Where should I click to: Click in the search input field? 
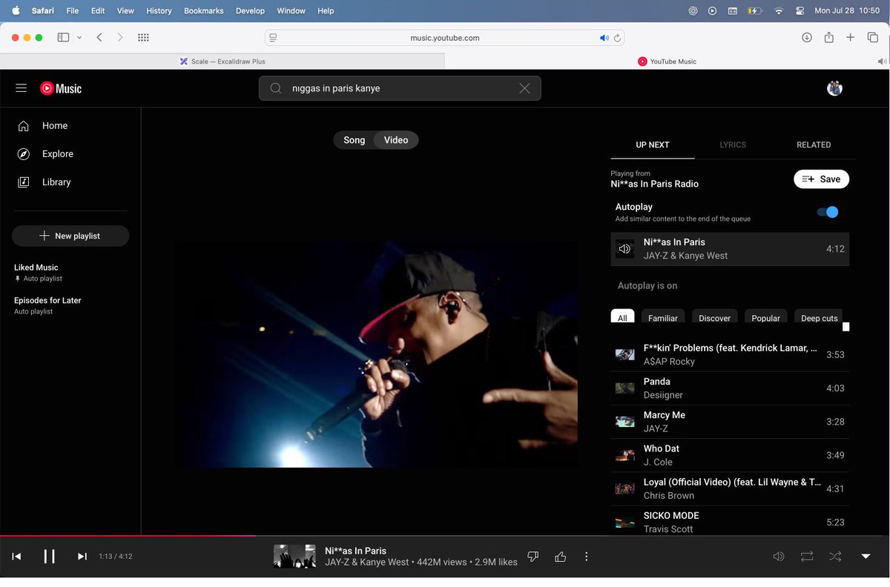(x=400, y=88)
